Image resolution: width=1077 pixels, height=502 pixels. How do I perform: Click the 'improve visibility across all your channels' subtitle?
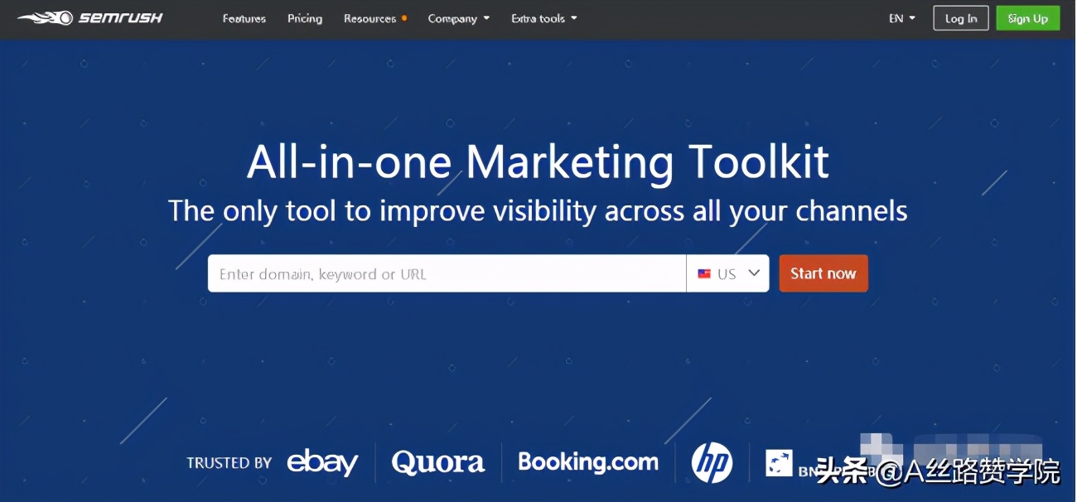pos(642,210)
